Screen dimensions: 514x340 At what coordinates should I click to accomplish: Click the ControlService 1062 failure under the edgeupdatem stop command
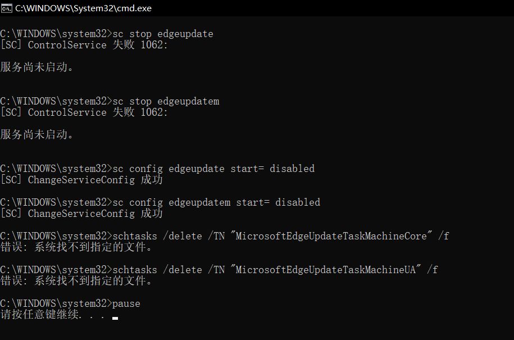click(84, 112)
